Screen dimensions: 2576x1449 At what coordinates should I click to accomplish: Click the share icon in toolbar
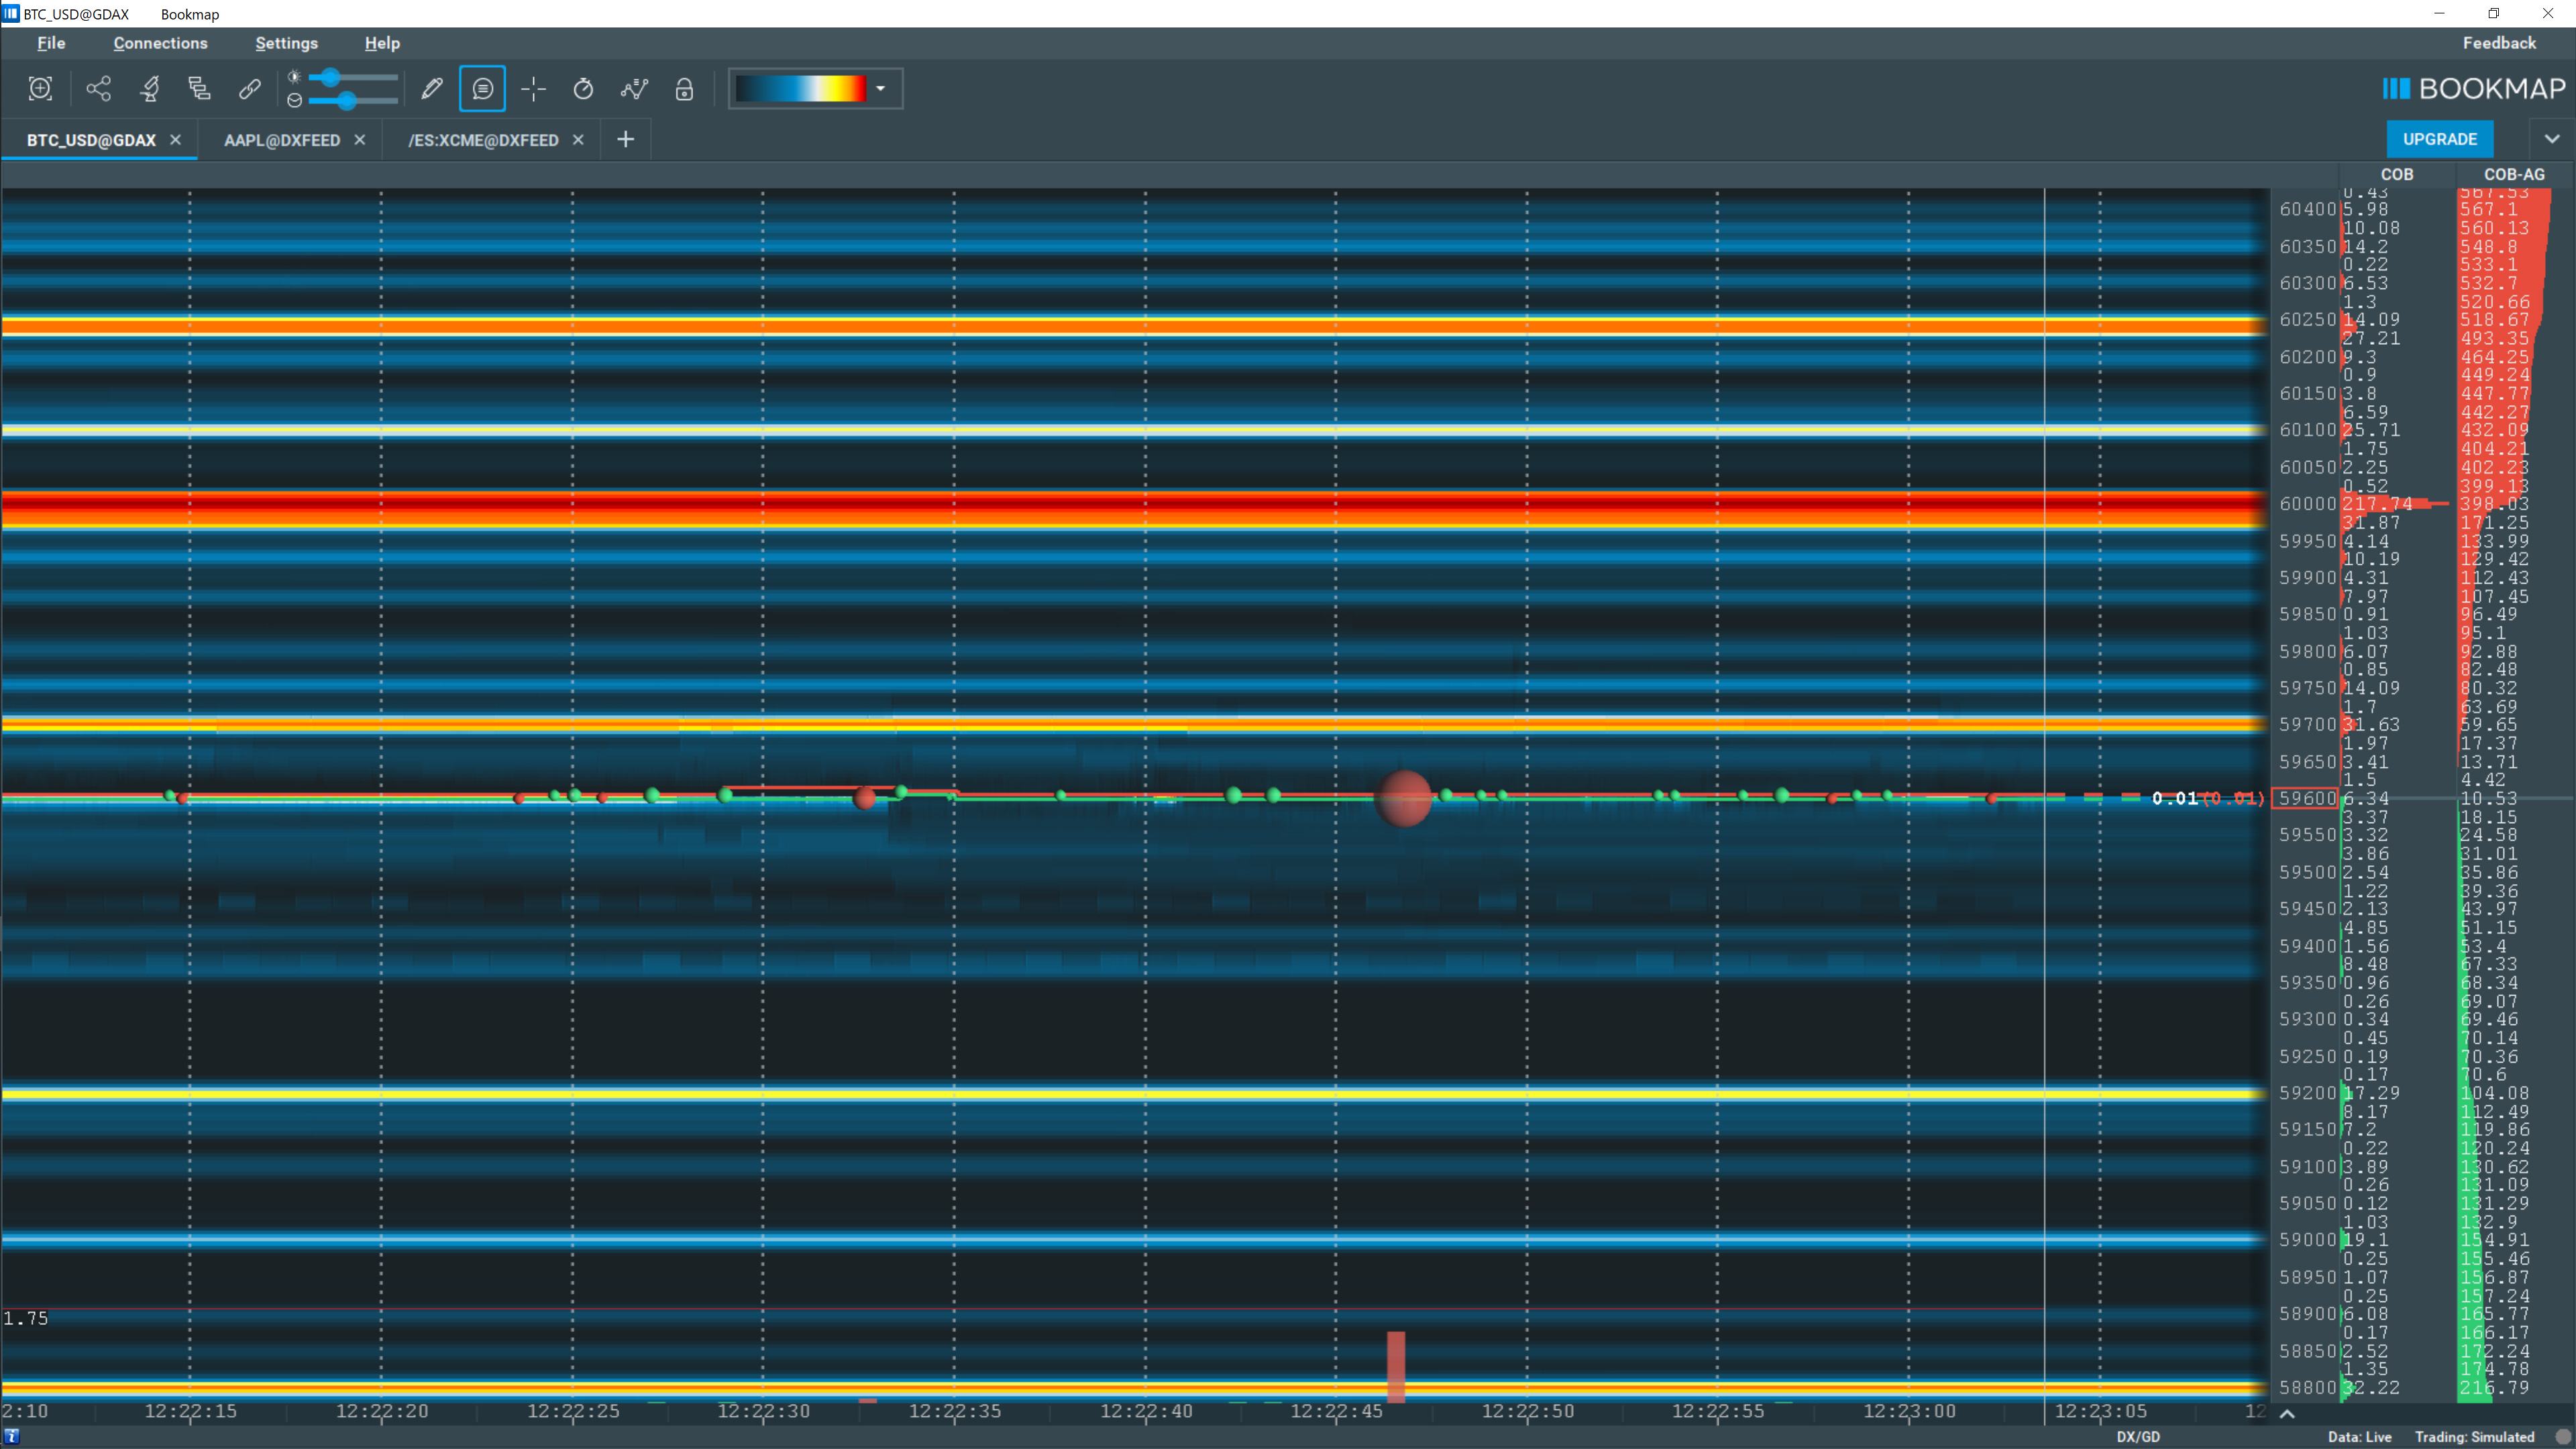pyautogui.click(x=98, y=89)
